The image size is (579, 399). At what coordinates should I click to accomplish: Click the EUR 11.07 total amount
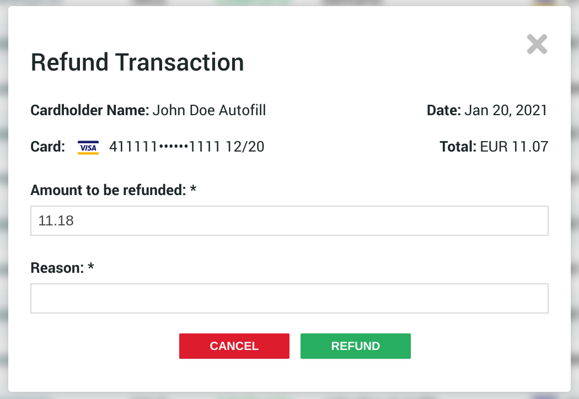click(514, 147)
